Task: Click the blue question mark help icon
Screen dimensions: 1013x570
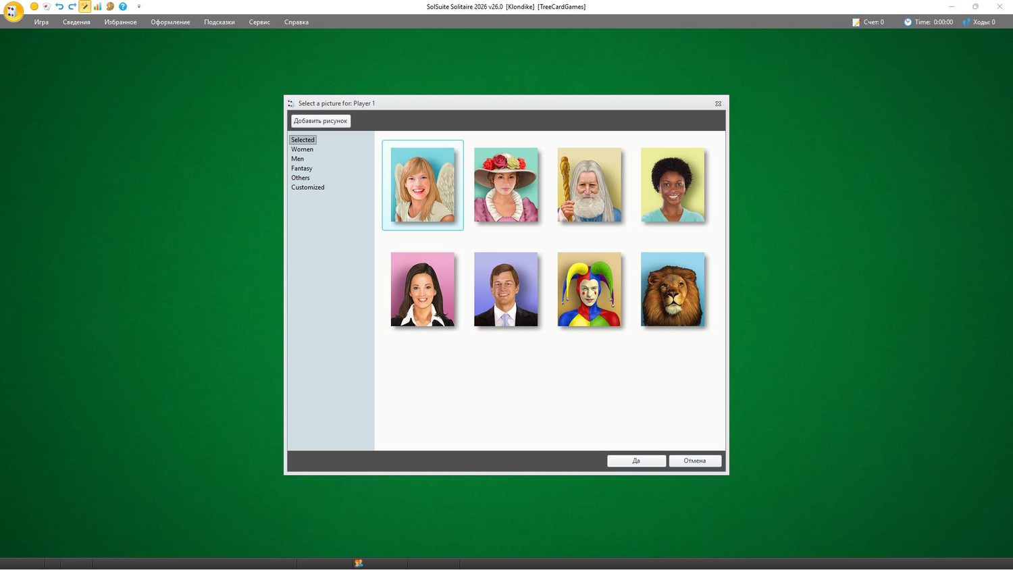Action: point(123,7)
